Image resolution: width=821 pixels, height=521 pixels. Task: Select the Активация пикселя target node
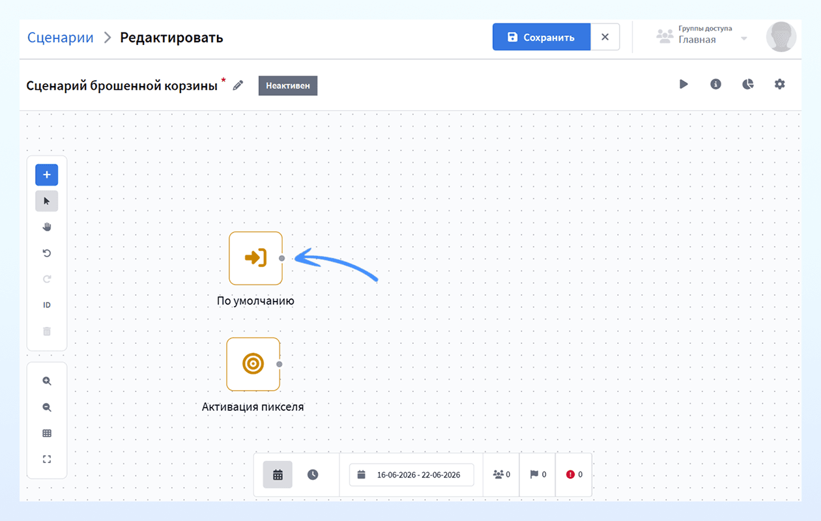pos(253,363)
